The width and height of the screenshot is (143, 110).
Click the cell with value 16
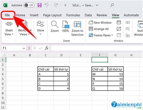pyautogui.click(x=116, y=88)
